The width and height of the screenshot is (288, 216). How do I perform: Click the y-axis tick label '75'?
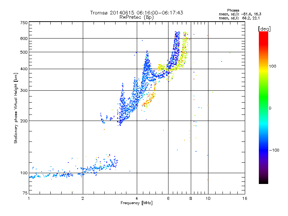tap(25, 193)
